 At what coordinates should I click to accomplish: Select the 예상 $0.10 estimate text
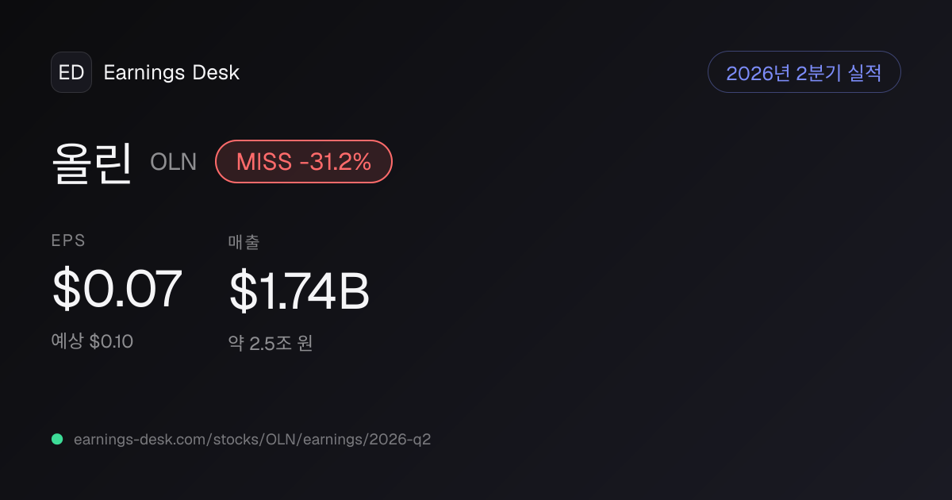click(x=92, y=342)
